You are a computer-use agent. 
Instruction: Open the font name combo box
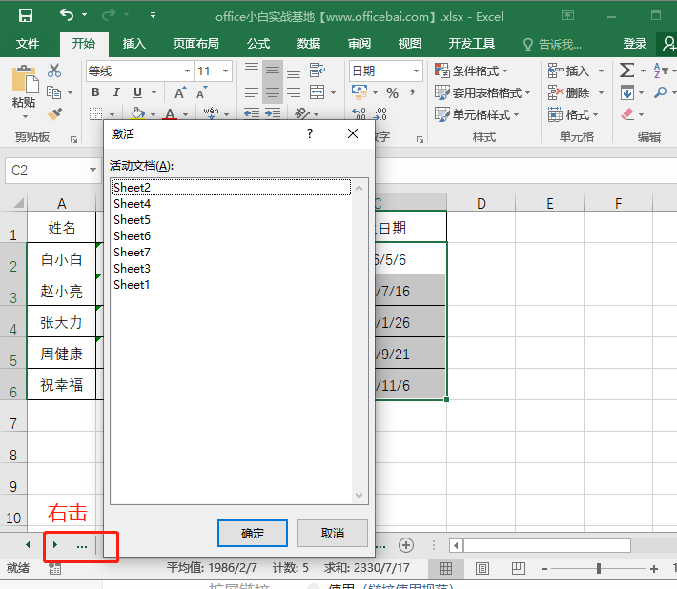click(x=139, y=71)
